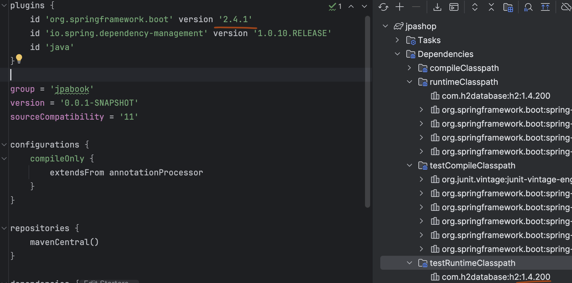
Task: Collapse the jpashop root node chevron
Action: click(x=385, y=26)
